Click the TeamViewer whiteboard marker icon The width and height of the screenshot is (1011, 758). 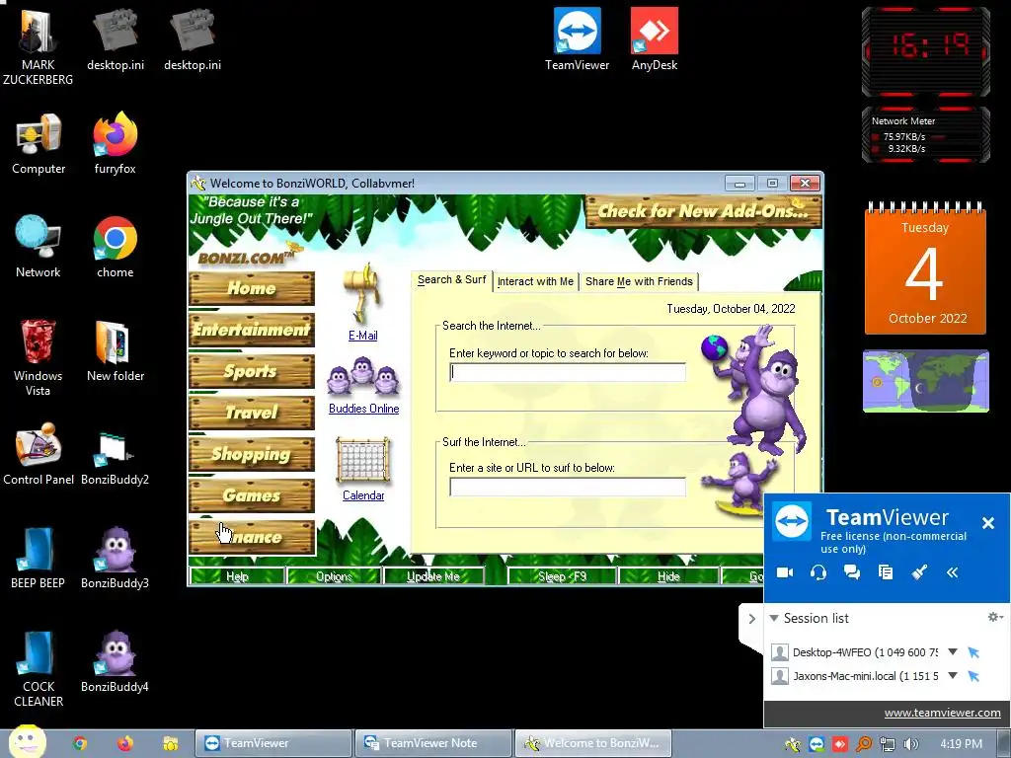pos(919,572)
